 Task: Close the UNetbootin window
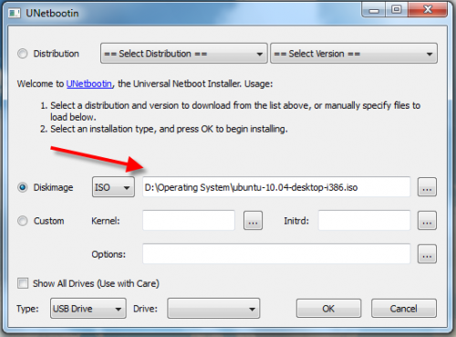coord(428,10)
